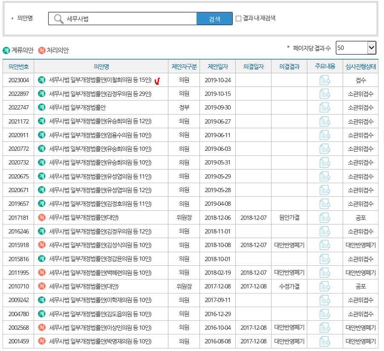Screen dimensions: 384x351
Task: Sort by 심사진행상태 column header
Action: click(x=361, y=66)
